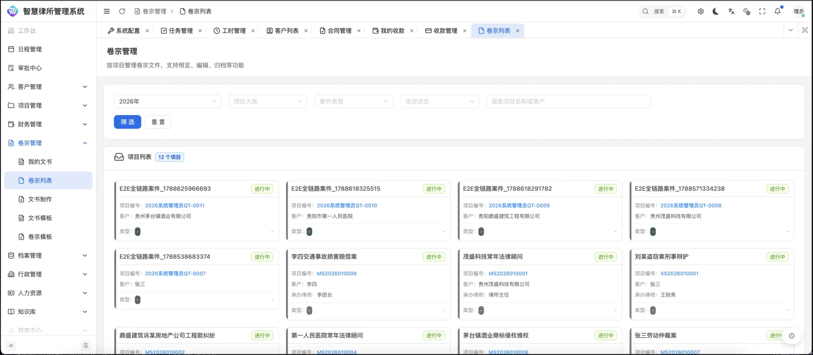Expand 客户管理 sidebar menu
Image resolution: width=813 pixels, height=355 pixels.
click(x=48, y=87)
